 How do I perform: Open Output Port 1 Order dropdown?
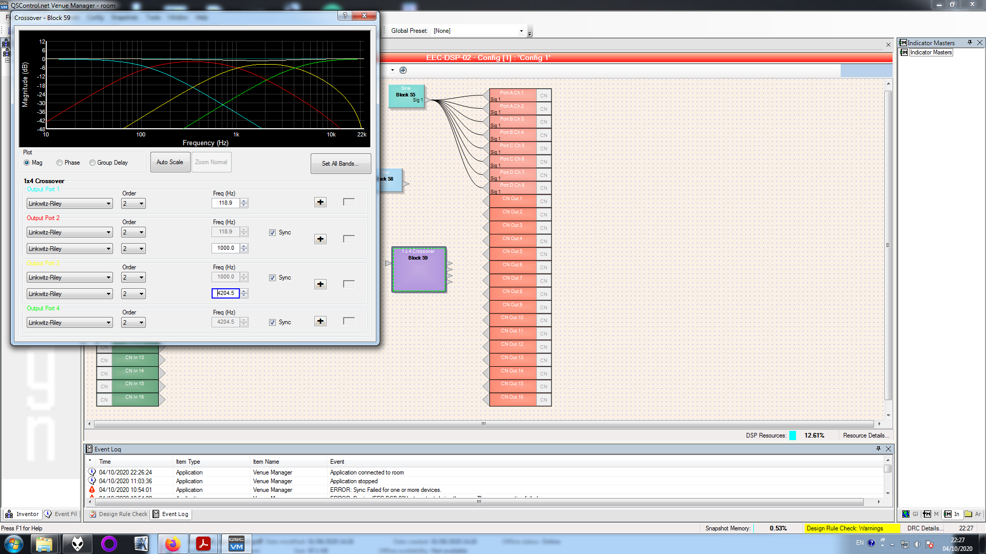pyautogui.click(x=134, y=204)
